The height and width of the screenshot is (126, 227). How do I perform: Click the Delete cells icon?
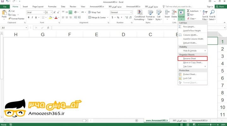(x=174, y=12)
